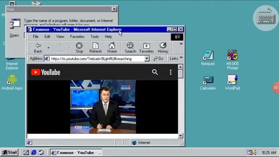This screenshot has height=157, width=279.
Task: Click the Show Desktop Quick Launch icon
Action: [26, 152]
